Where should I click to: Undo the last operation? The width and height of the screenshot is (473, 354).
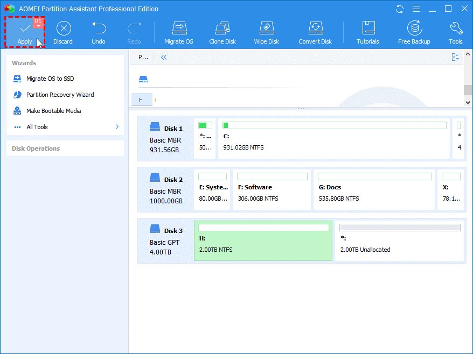99,32
